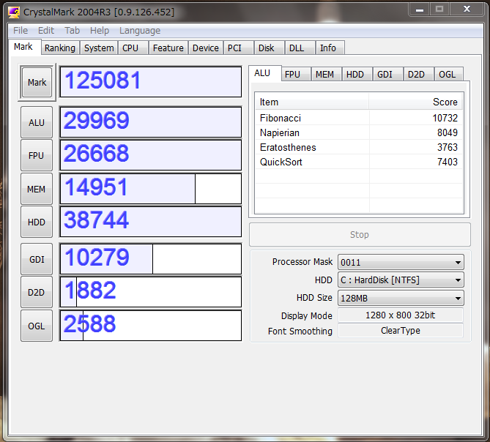
Task: Click the GDI score bar 10279
Action: coord(151,259)
